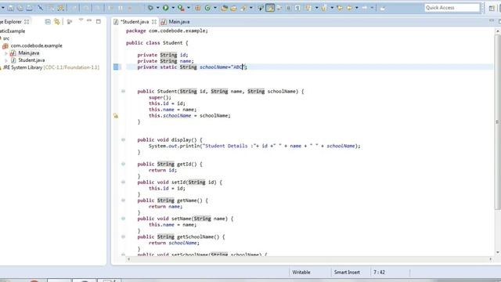The image size is (501, 282).
Task: Collapse the getSchoolName() method fold
Action: pos(124,237)
